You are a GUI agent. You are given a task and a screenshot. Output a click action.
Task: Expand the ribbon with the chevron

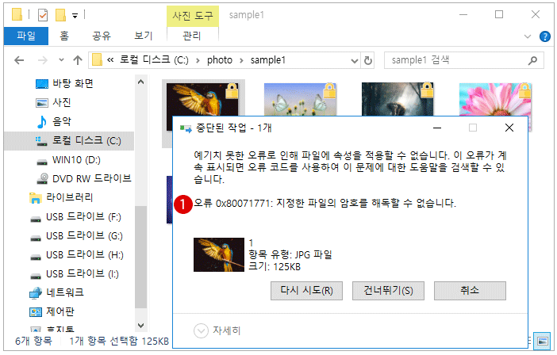pos(528,36)
